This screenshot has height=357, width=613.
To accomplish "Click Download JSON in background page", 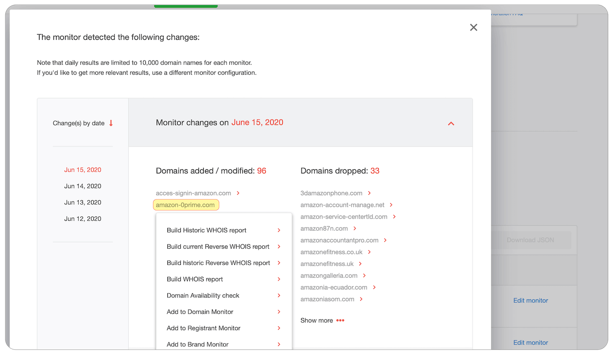I will [530, 240].
